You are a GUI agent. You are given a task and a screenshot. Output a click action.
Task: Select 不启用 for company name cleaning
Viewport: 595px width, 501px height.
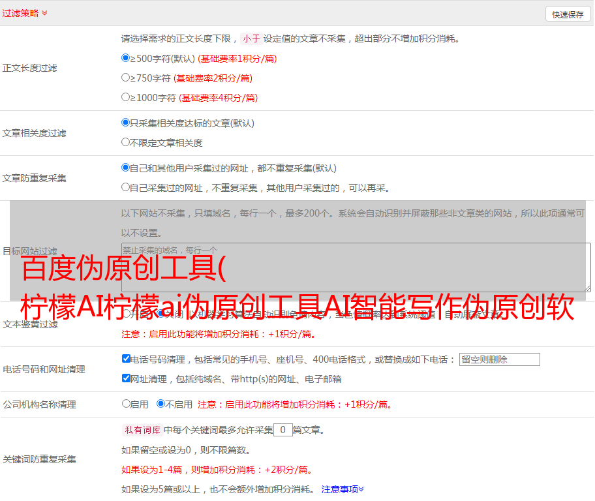(160, 404)
